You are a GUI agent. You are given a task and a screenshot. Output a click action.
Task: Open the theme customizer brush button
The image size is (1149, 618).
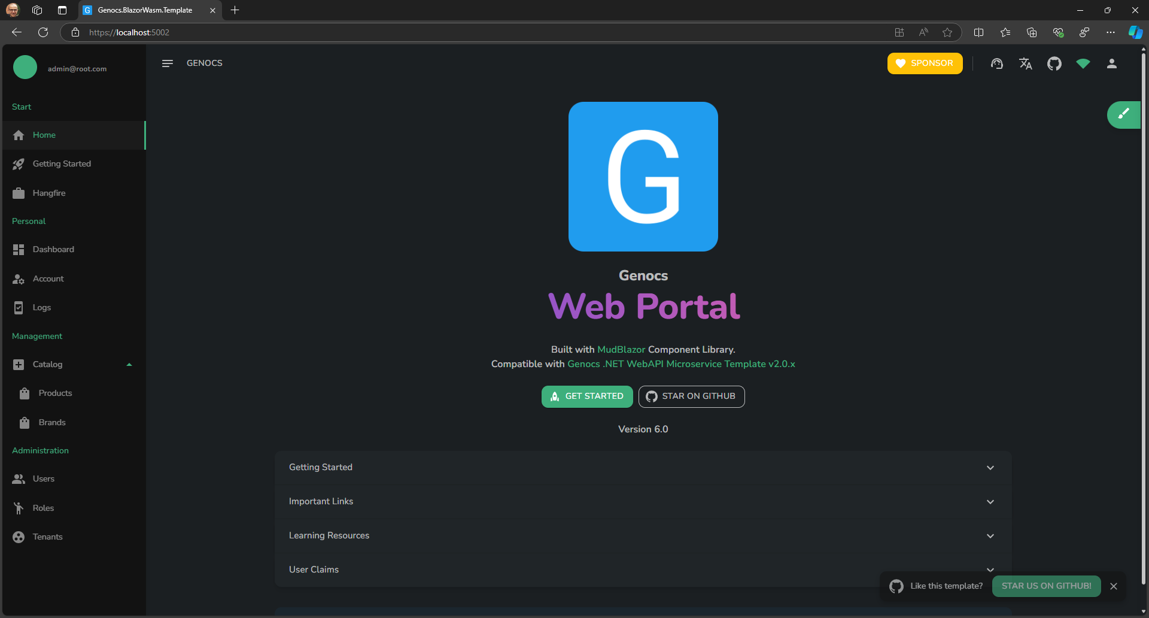point(1123,114)
